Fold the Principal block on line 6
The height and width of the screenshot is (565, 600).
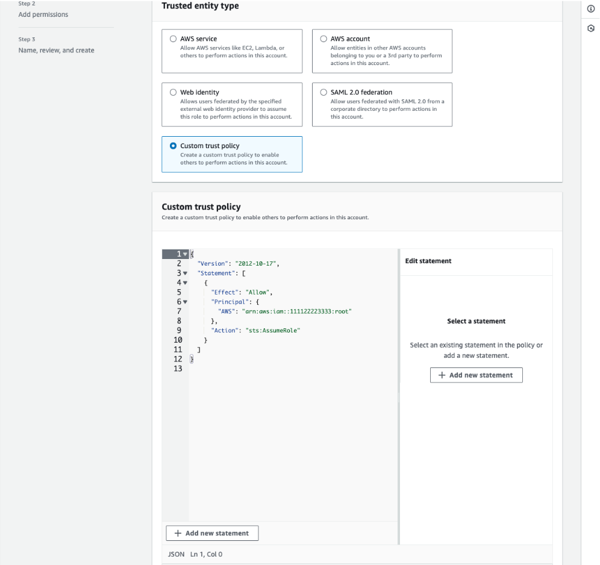point(185,302)
